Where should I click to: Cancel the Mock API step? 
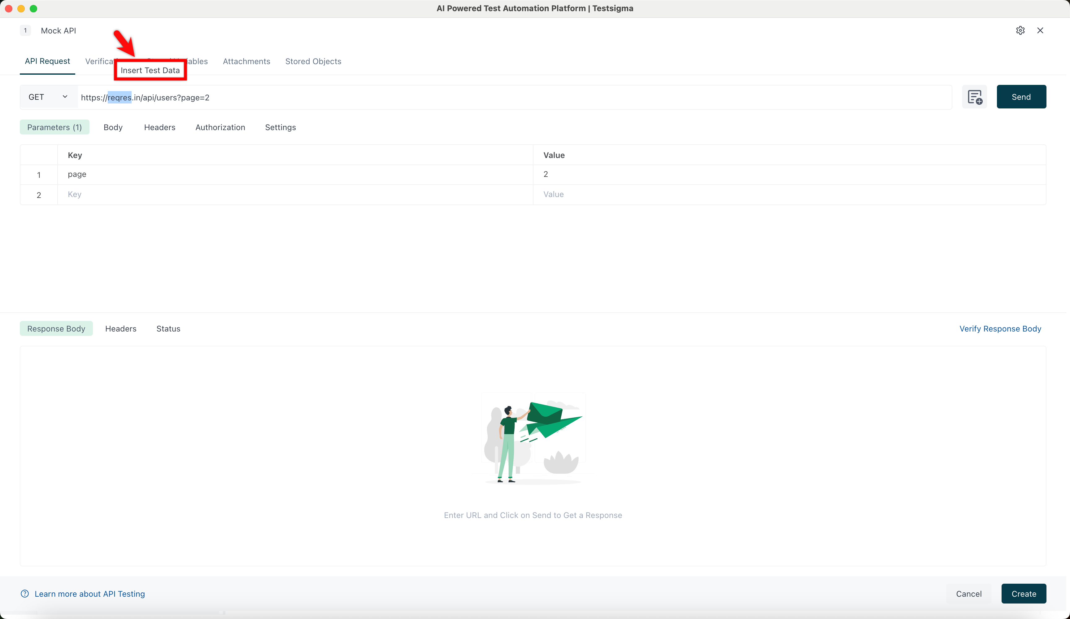pos(969,594)
